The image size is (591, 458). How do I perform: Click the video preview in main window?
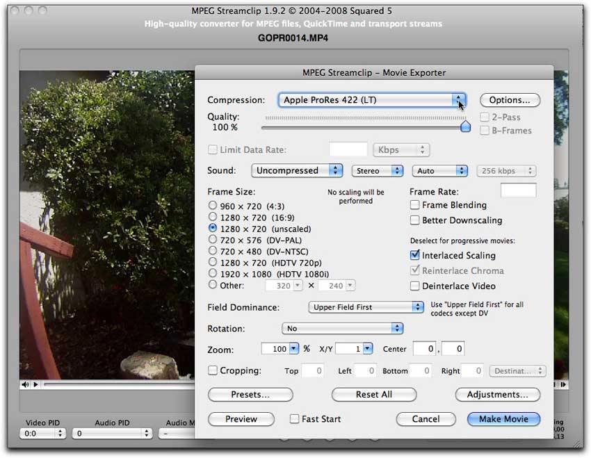107,225
